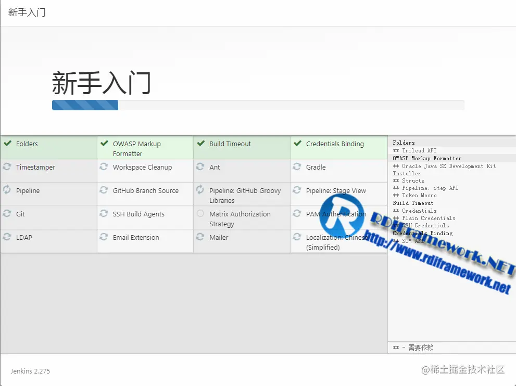Select the Mailer plugin label

click(x=219, y=237)
